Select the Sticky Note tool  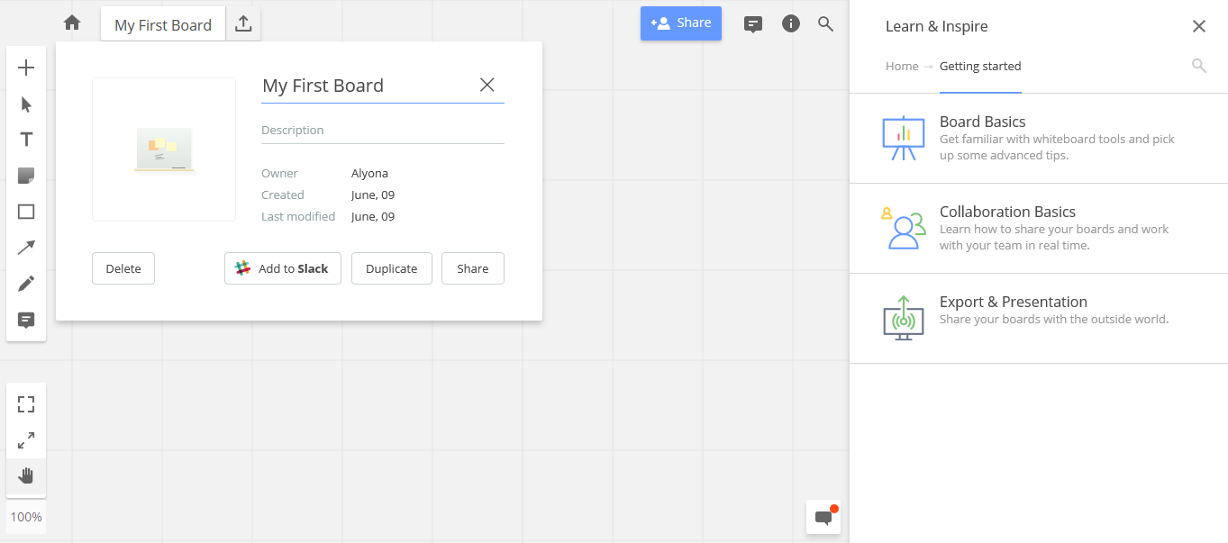26,176
